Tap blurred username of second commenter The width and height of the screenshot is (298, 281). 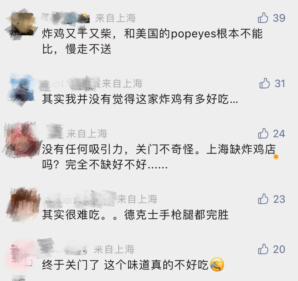[x=69, y=84]
